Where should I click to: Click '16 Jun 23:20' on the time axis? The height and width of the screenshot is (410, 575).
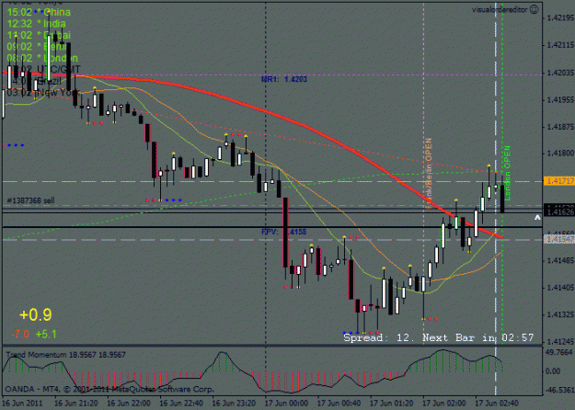click(x=234, y=404)
